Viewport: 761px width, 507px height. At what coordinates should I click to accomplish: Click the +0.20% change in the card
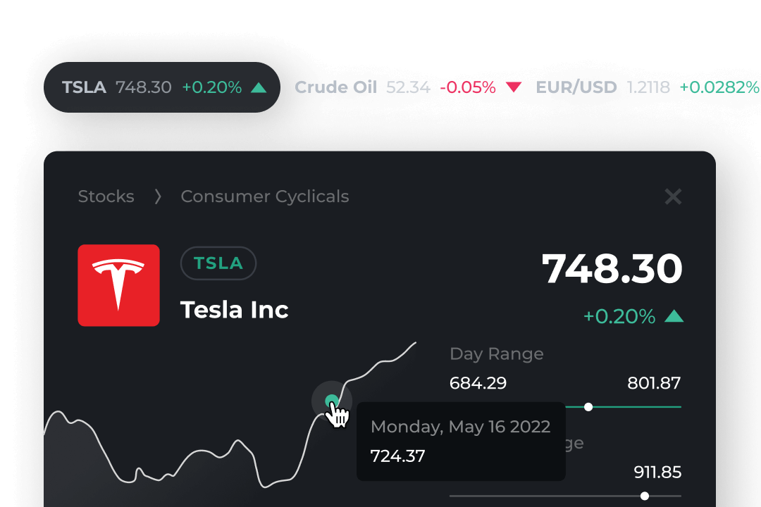619,317
